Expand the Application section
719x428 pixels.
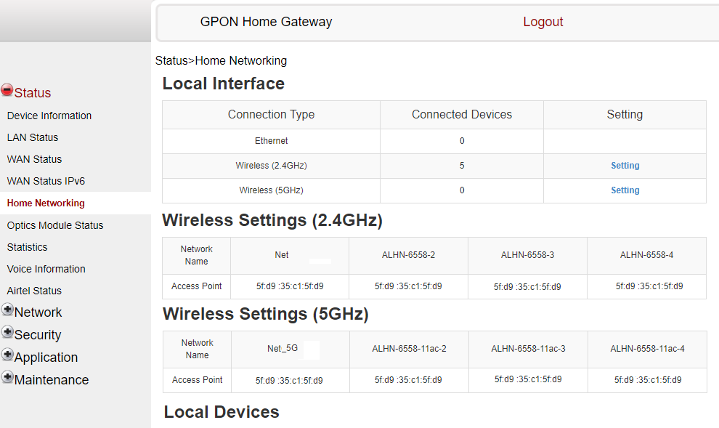click(46, 358)
